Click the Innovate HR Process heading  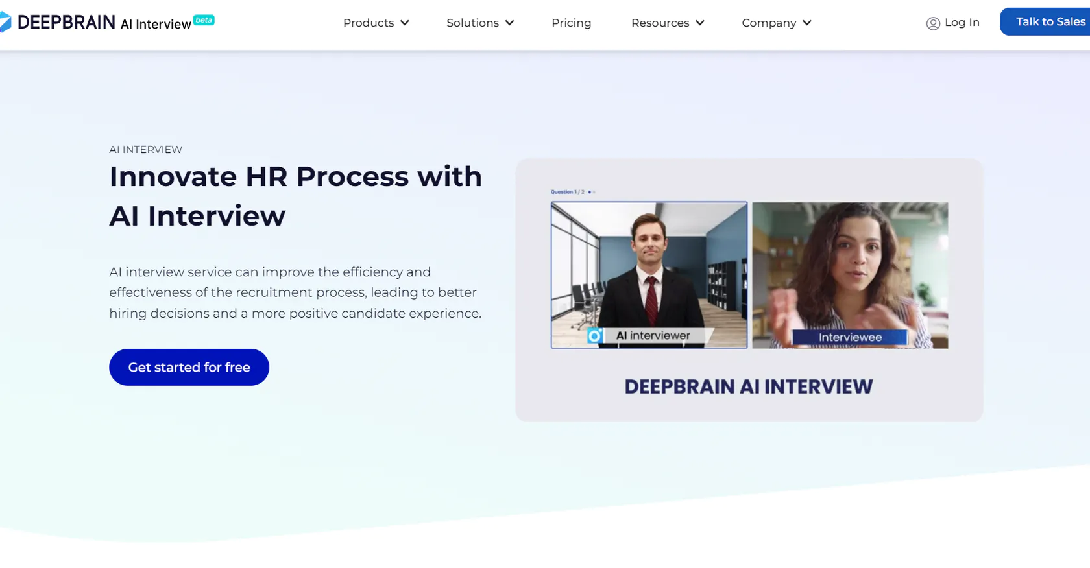click(x=296, y=196)
